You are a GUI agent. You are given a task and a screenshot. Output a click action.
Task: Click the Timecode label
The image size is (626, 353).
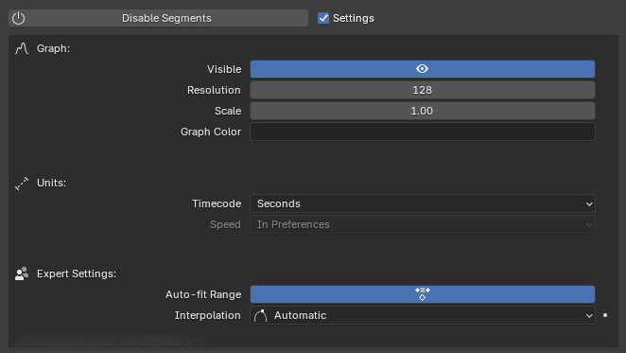click(x=217, y=203)
